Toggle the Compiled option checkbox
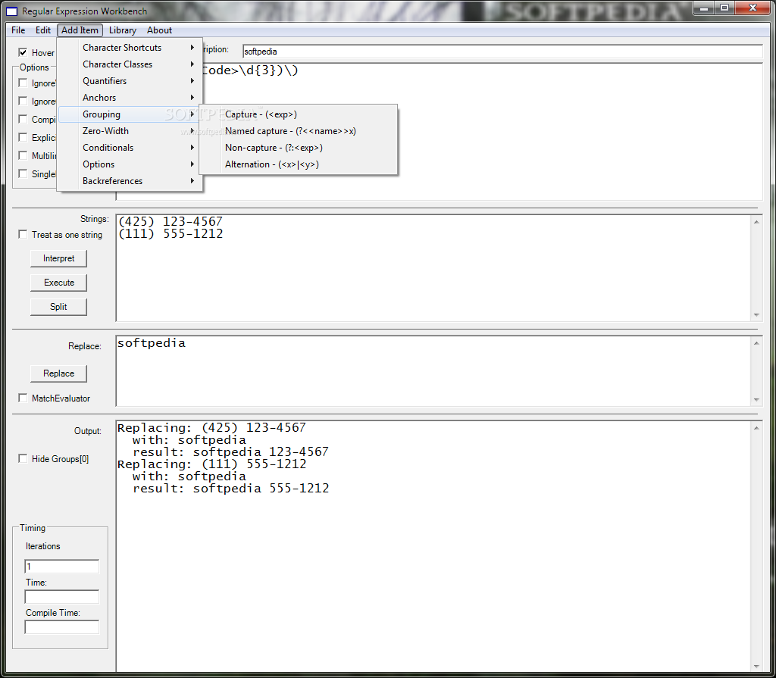The height and width of the screenshot is (678, 776). (23, 119)
